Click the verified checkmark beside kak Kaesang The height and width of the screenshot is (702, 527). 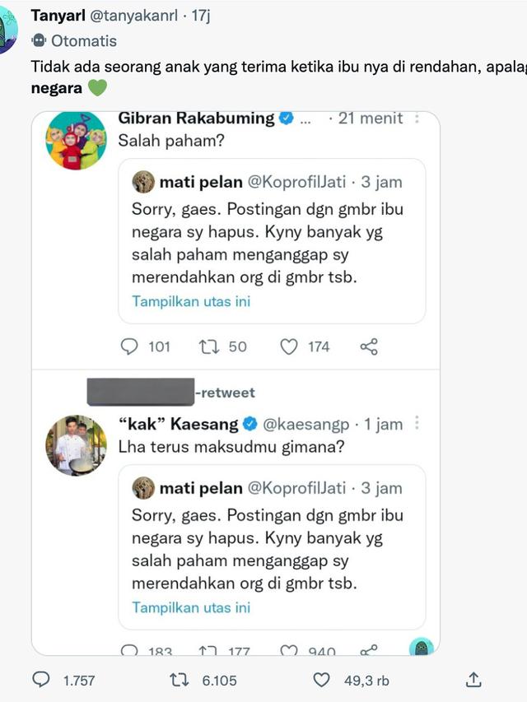point(251,424)
